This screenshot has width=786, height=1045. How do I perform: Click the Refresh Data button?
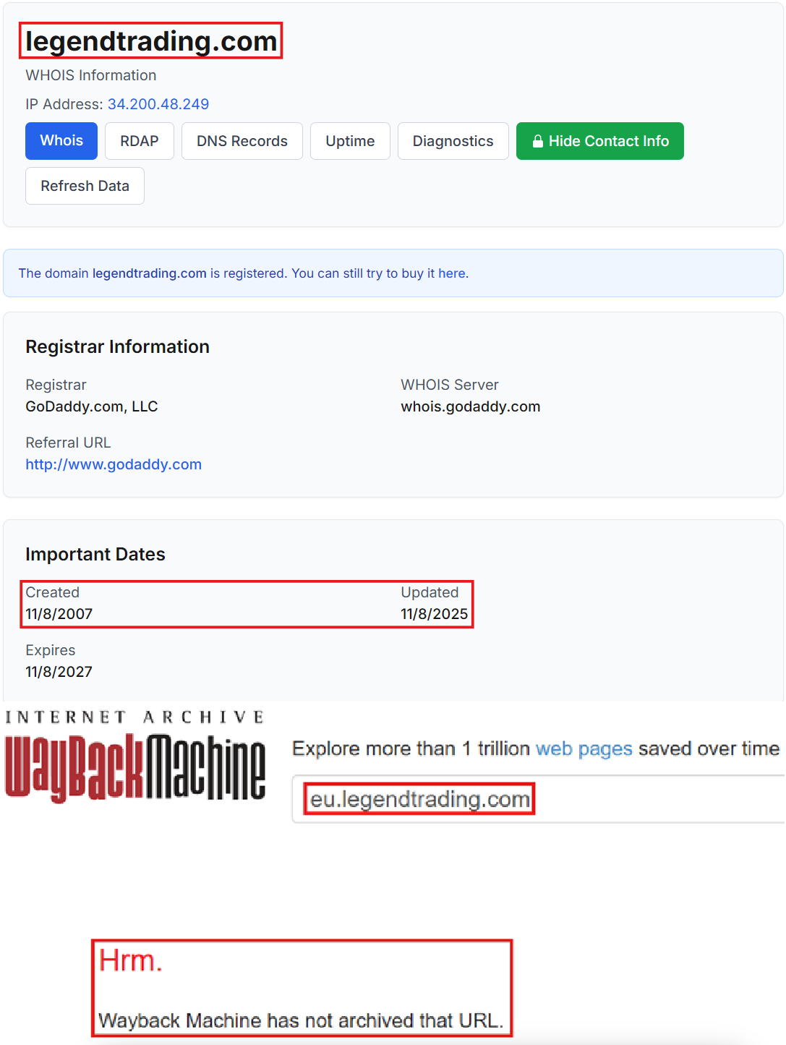(85, 186)
